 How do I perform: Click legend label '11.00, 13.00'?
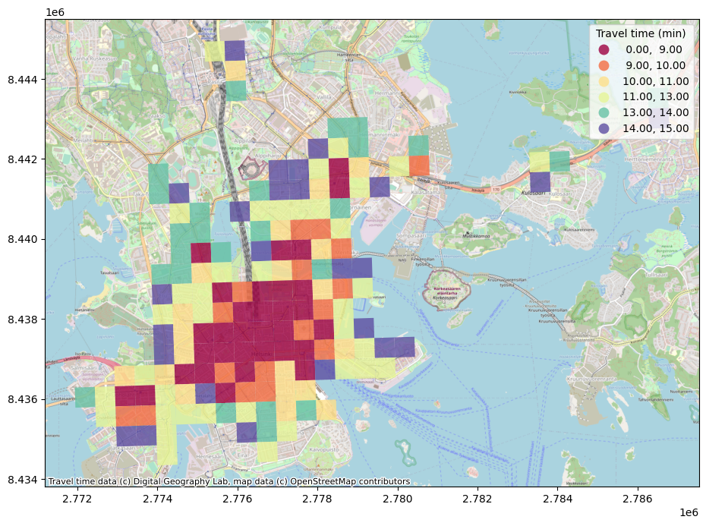656,97
